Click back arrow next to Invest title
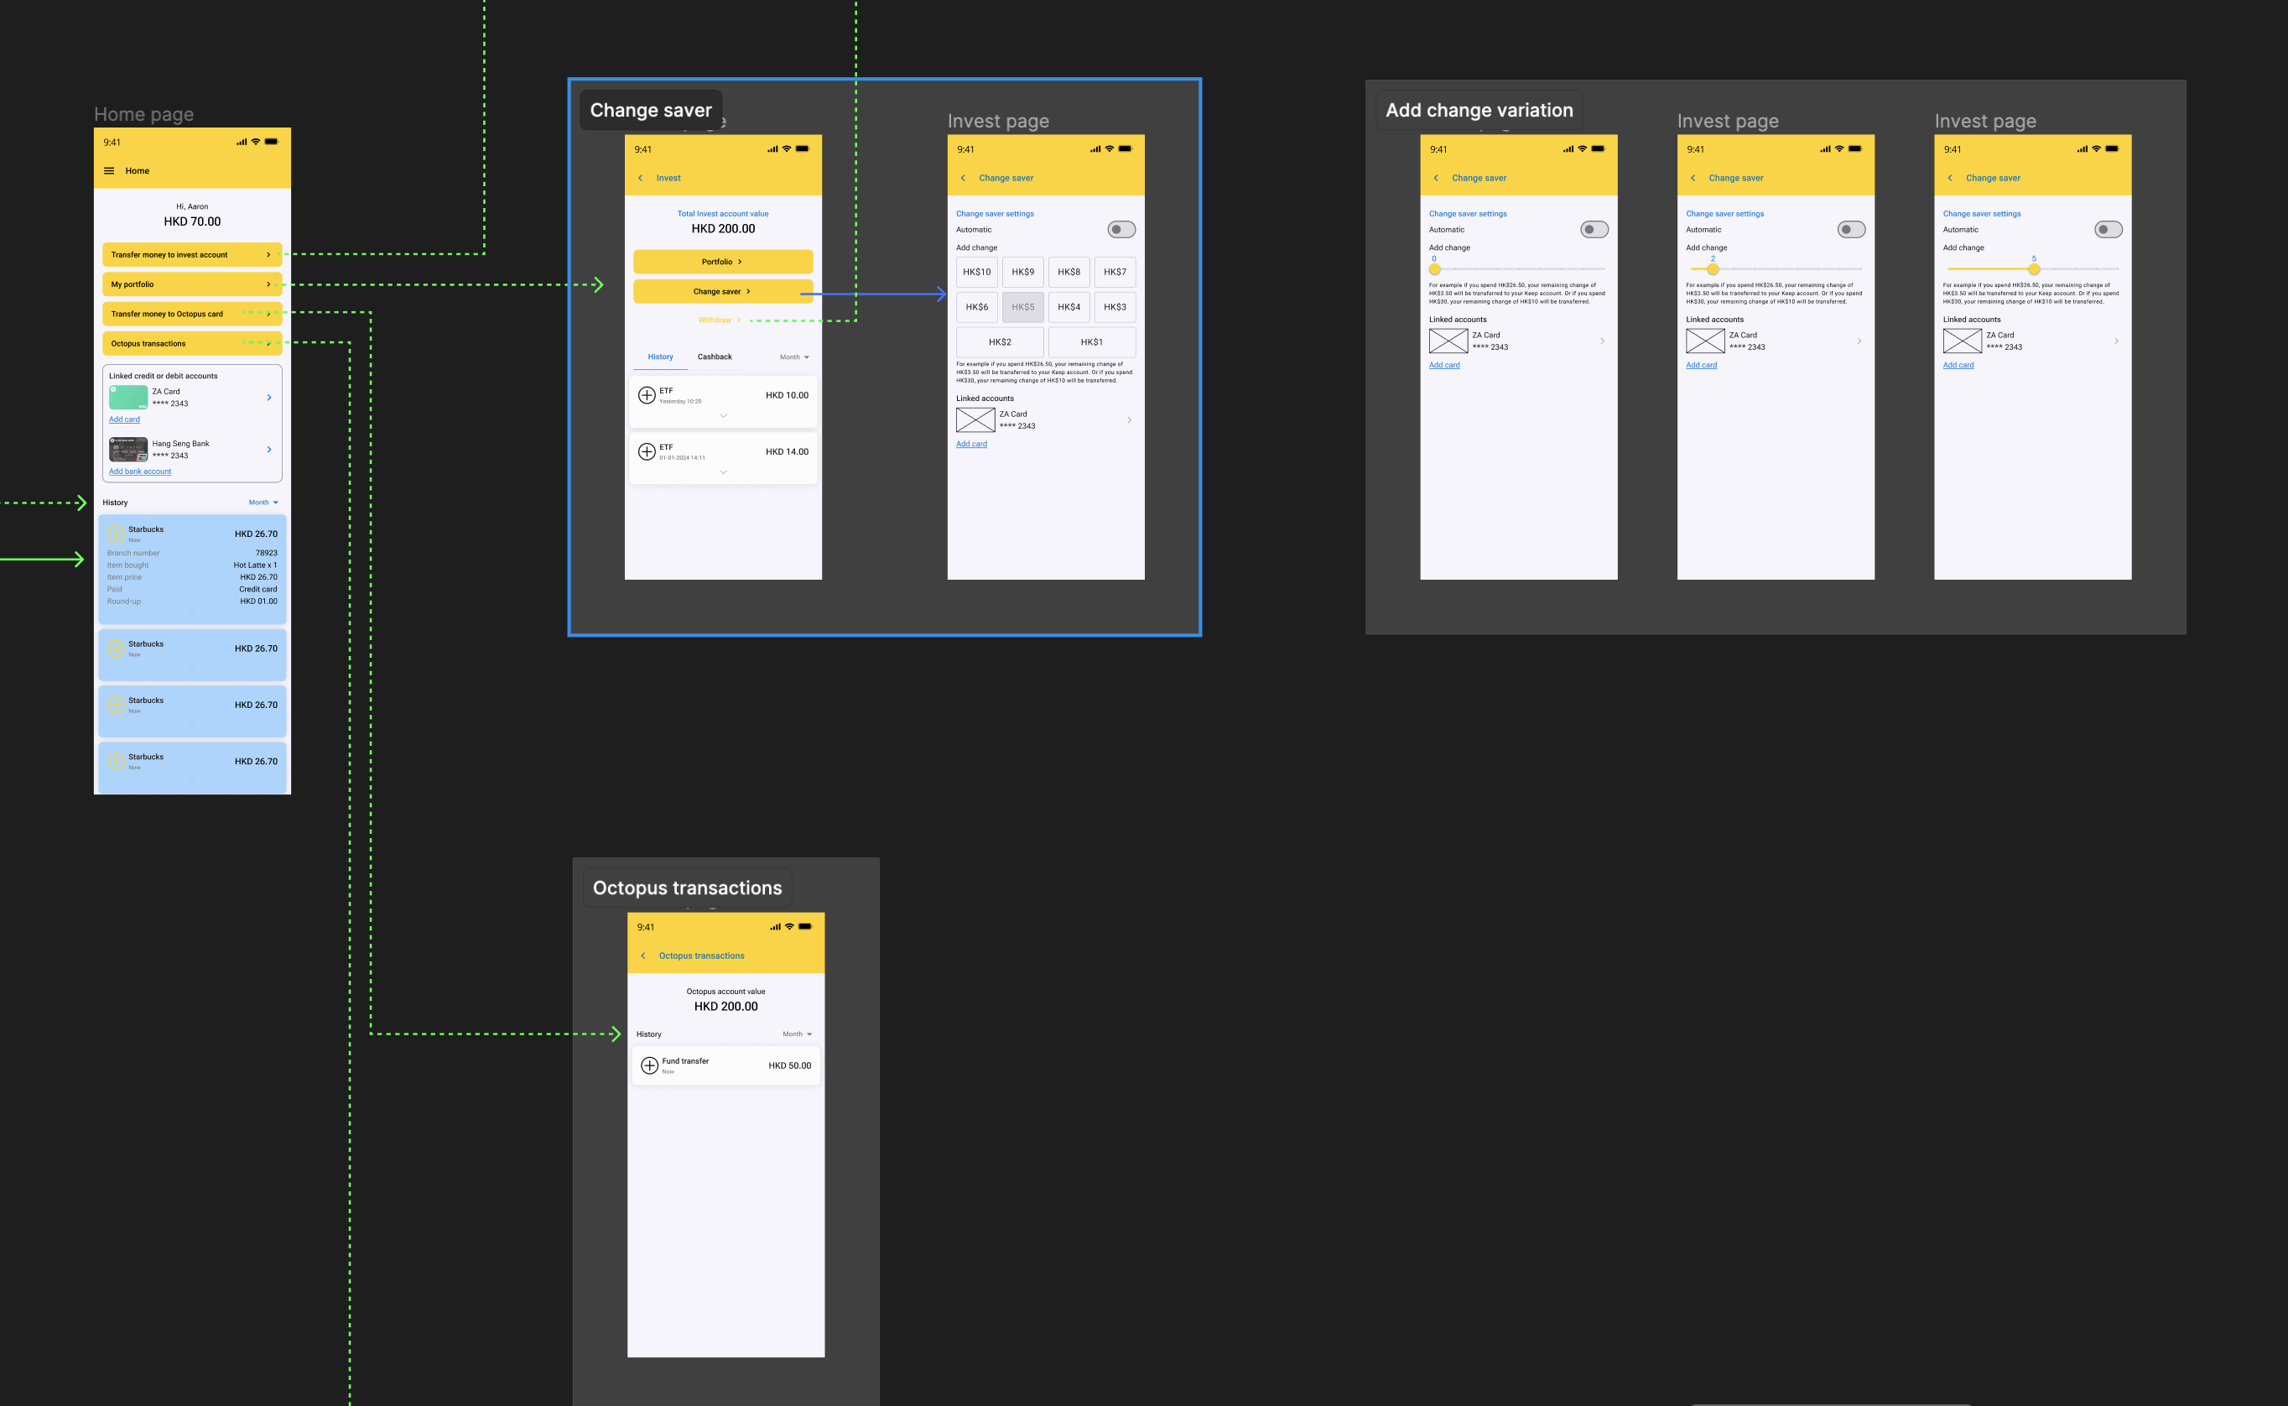The height and width of the screenshot is (1406, 2288). pos(640,178)
